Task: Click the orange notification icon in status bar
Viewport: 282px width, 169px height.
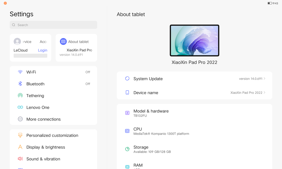Action: (x=5, y=3)
